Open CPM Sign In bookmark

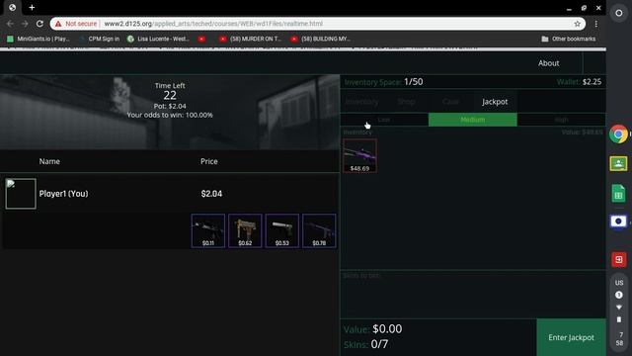tap(100, 39)
